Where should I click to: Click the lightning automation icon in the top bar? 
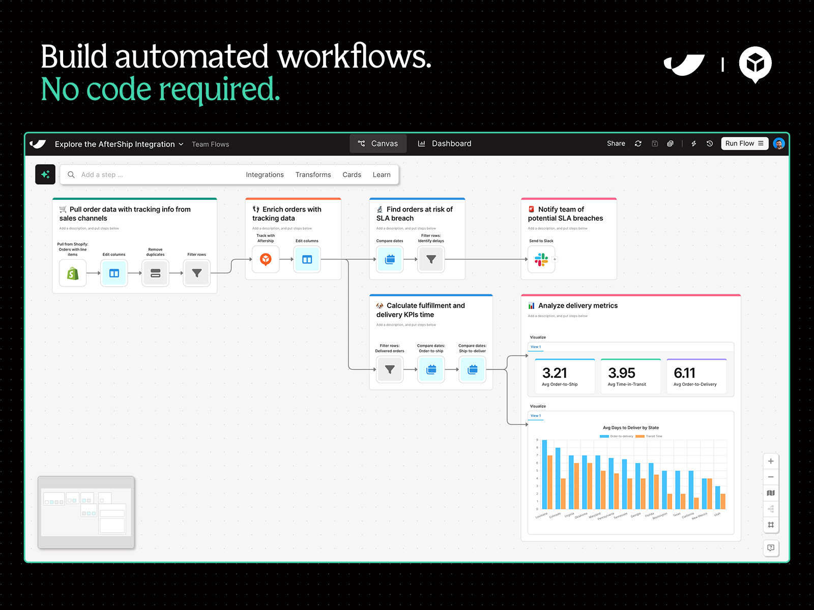(693, 143)
